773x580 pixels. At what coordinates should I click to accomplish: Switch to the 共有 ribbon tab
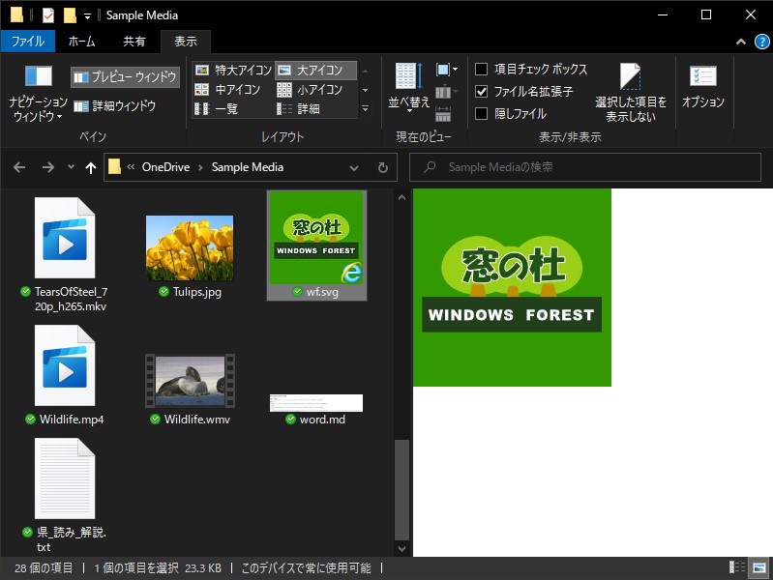point(134,42)
